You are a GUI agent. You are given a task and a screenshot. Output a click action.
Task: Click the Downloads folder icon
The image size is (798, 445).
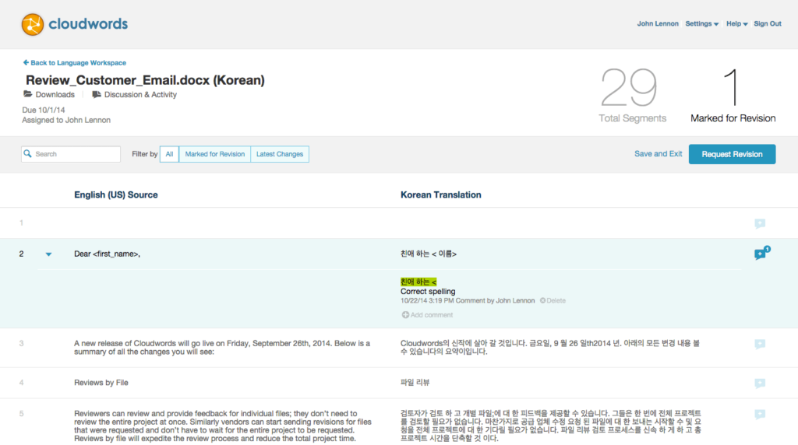[28, 95]
